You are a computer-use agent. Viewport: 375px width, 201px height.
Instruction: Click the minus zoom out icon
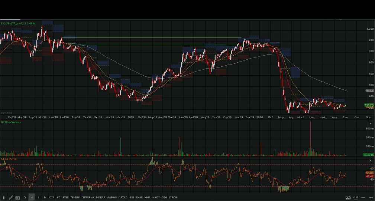coord(363,197)
